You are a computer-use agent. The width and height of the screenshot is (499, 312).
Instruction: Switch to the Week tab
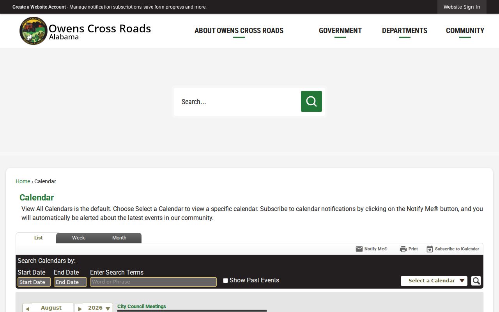[78, 238]
